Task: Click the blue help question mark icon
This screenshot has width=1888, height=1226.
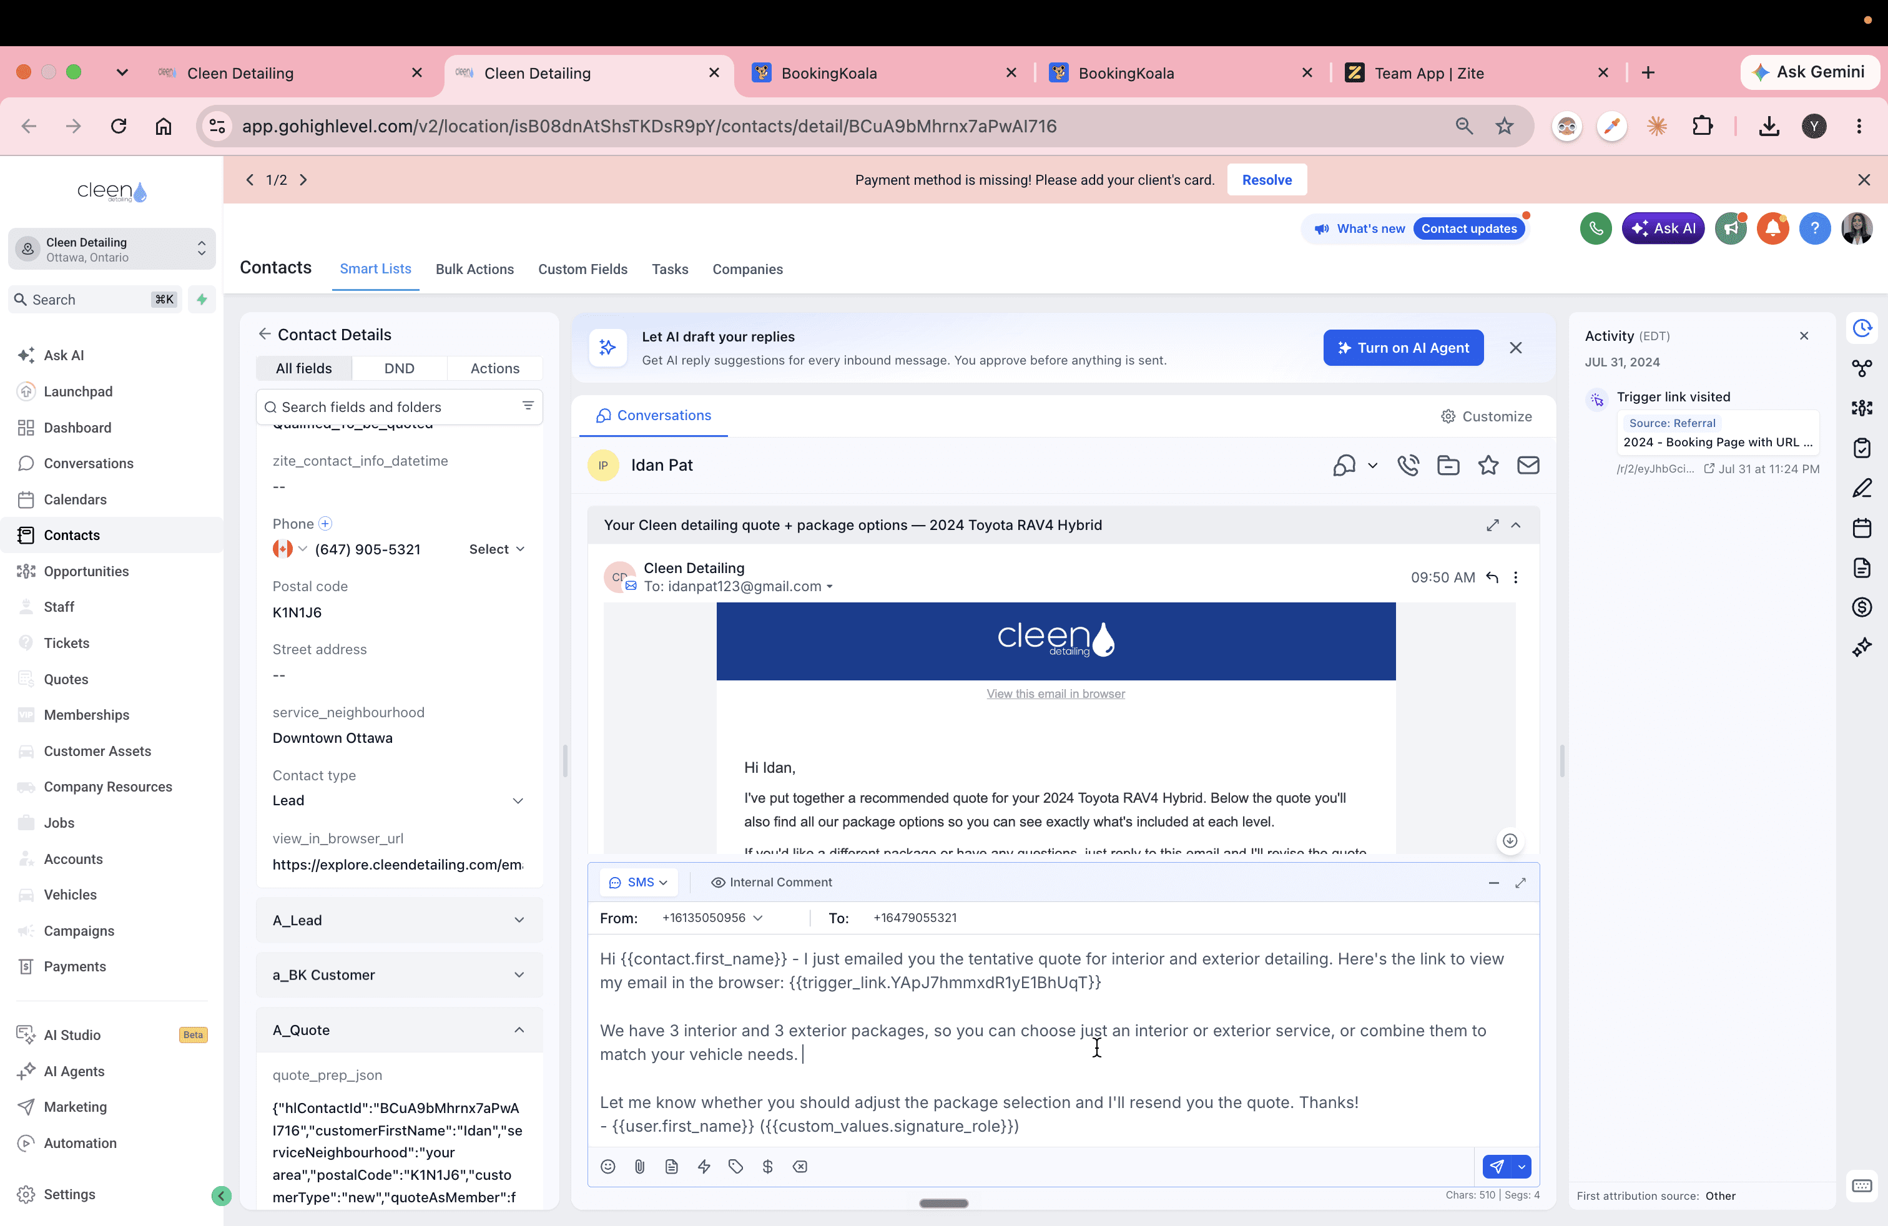Action: (1814, 228)
